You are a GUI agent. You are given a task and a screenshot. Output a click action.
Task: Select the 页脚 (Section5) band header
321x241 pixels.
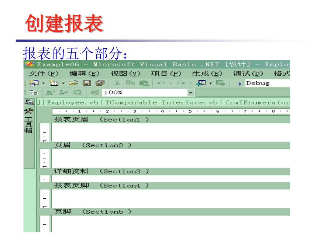[x=165, y=212]
